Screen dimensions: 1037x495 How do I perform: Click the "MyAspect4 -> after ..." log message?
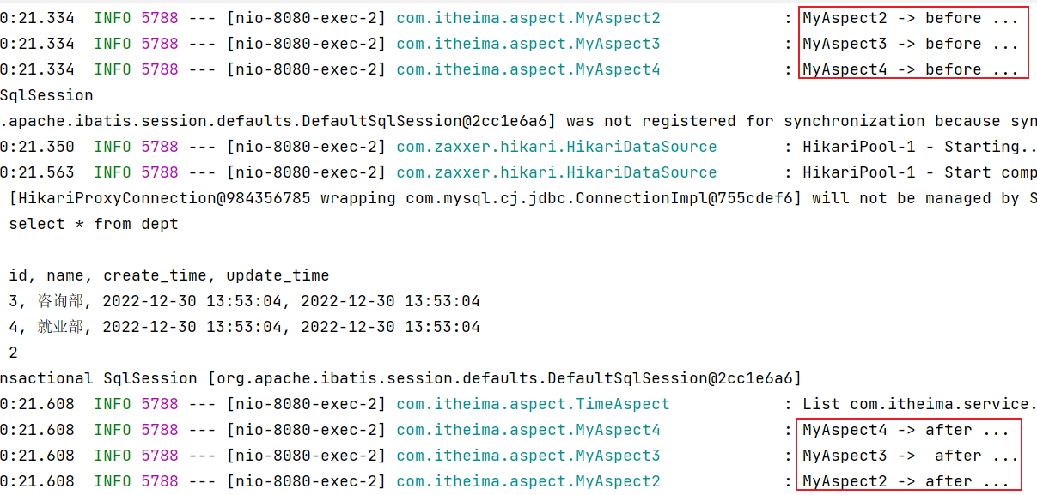[906, 430]
